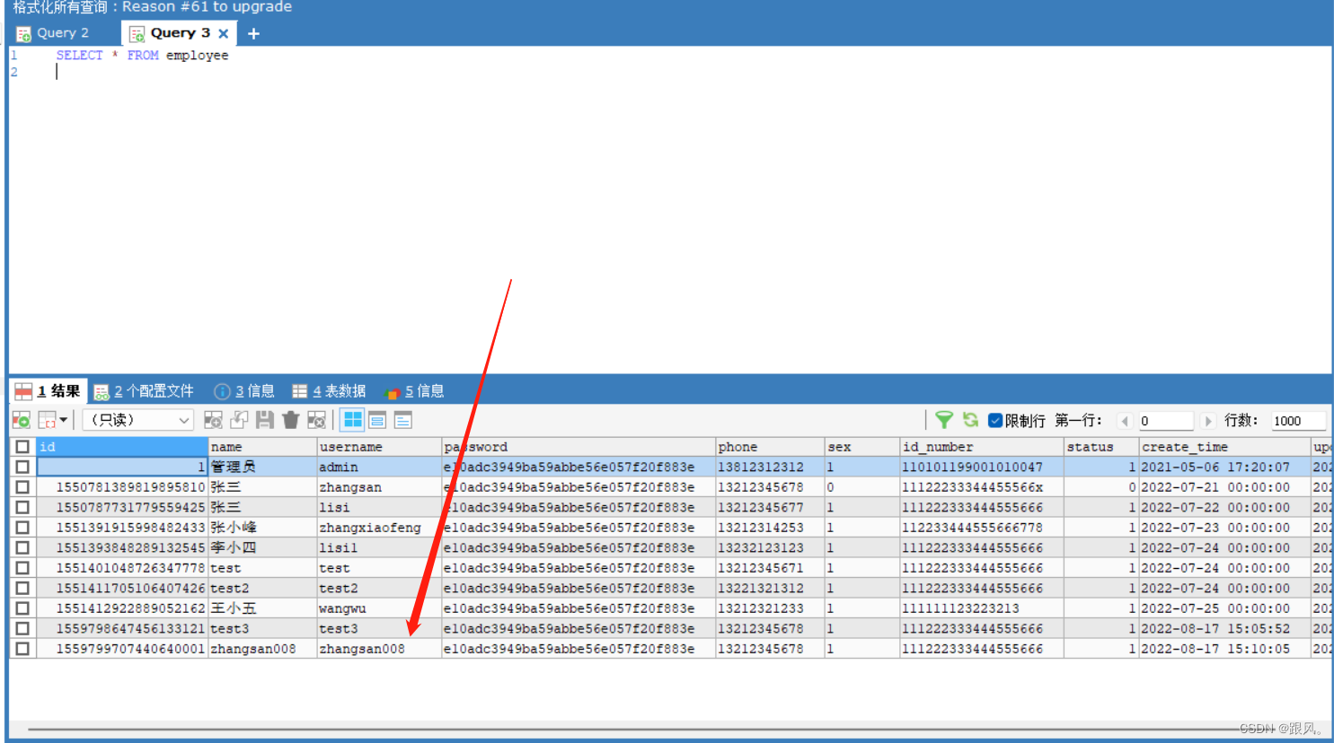This screenshot has height=743, width=1334.
Task: Open the 5 信息 tab
Action: click(x=414, y=390)
